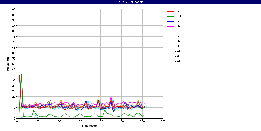The width and height of the screenshot is (261, 131).
Task: Click the red sde legend color line
Action: click(170, 11)
